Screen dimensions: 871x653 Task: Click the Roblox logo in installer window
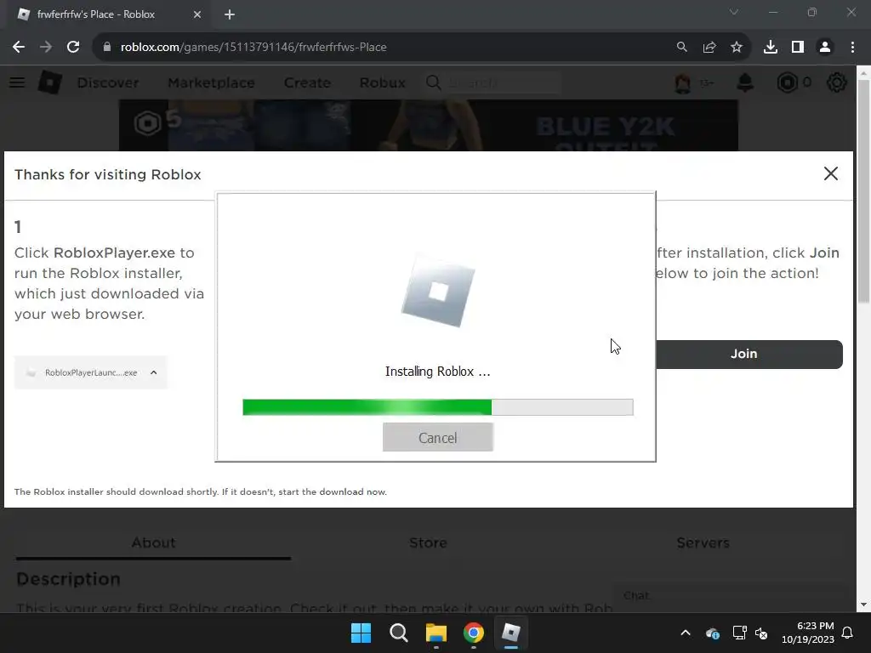[438, 291]
